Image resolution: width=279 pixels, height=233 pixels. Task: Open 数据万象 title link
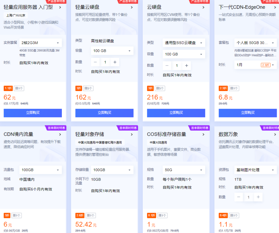[x=228, y=134]
